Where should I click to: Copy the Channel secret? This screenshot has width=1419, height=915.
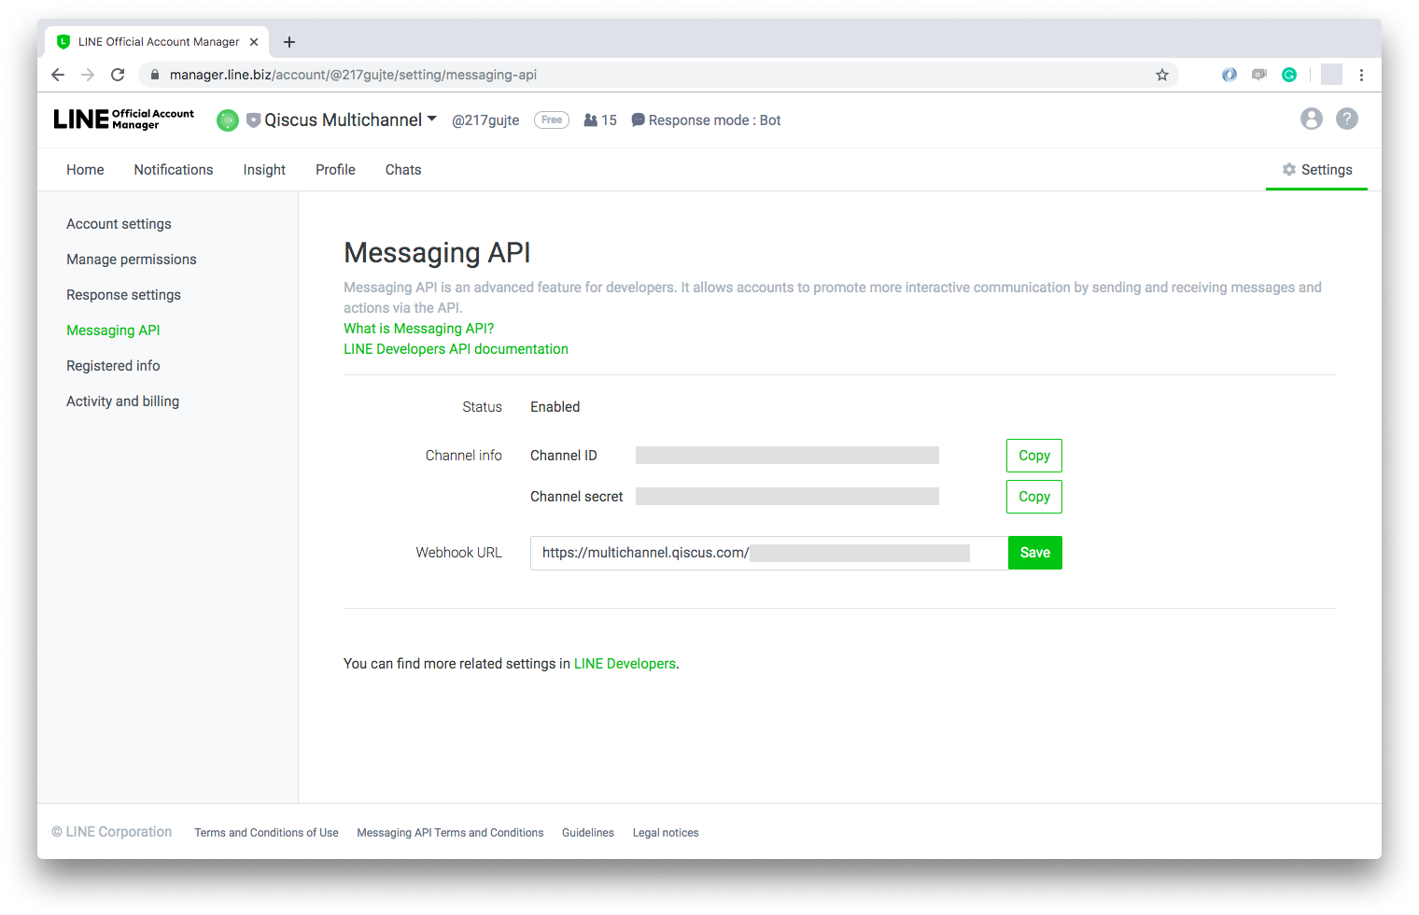pyautogui.click(x=1034, y=497)
